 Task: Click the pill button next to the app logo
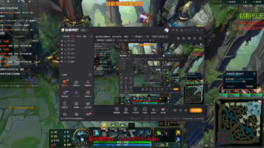[x=84, y=30]
